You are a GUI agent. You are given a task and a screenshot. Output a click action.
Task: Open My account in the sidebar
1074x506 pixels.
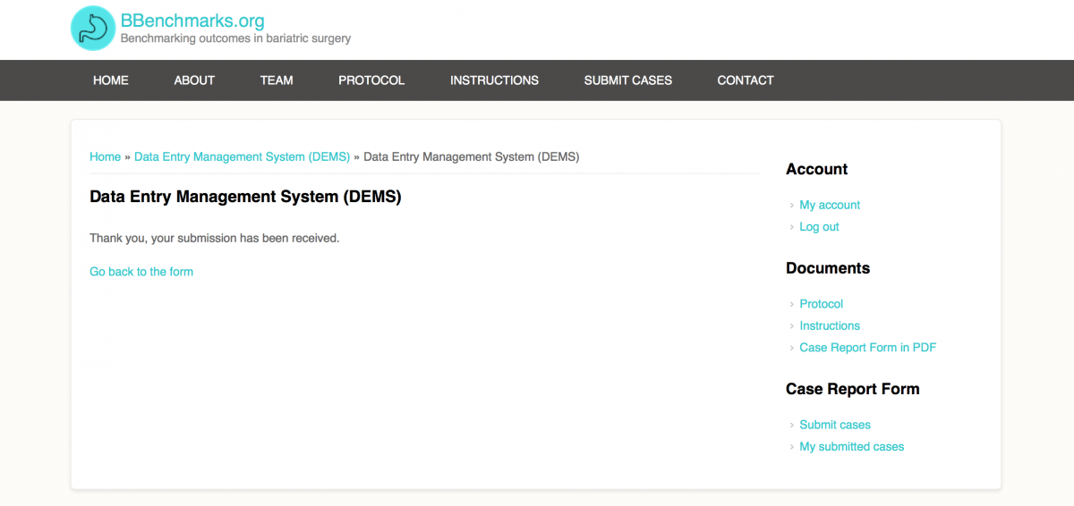[829, 206]
